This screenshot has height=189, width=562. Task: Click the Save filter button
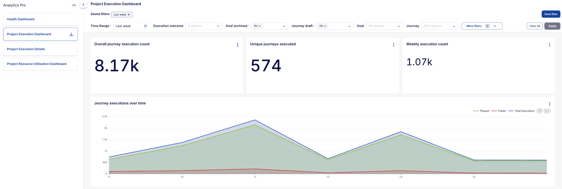[551, 14]
